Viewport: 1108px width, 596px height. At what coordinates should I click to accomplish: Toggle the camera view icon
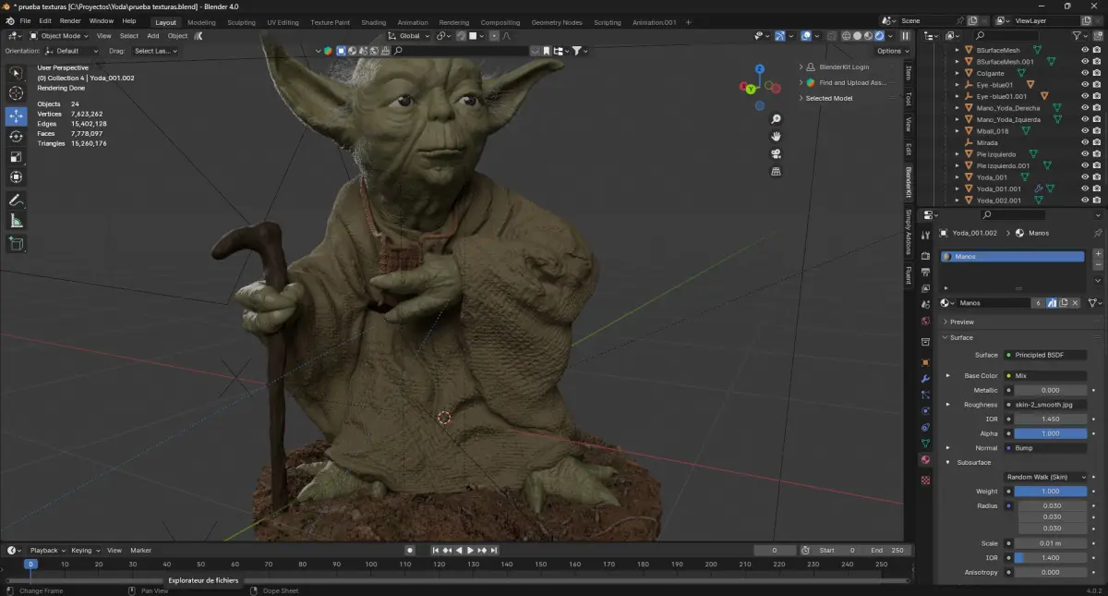777,153
